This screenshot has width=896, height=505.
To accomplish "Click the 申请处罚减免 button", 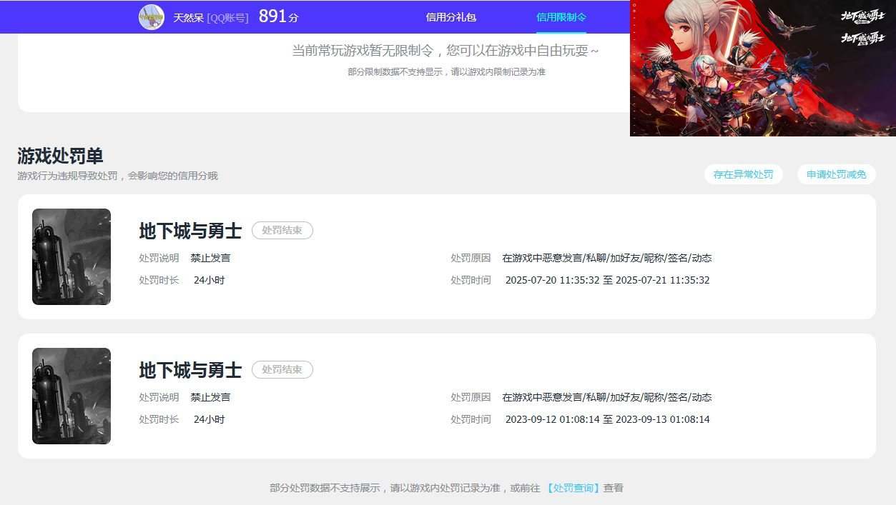I will pyautogui.click(x=837, y=174).
